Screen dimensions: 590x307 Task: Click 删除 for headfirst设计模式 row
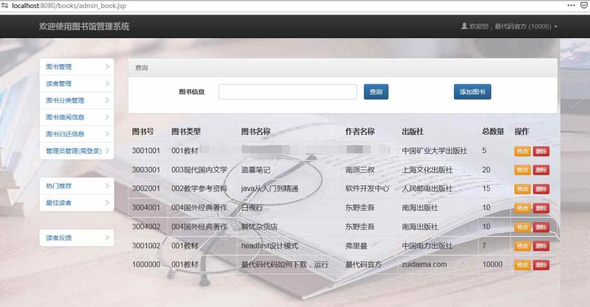541,246
